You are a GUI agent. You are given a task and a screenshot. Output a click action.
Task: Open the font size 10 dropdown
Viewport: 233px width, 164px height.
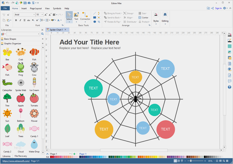(42, 15)
